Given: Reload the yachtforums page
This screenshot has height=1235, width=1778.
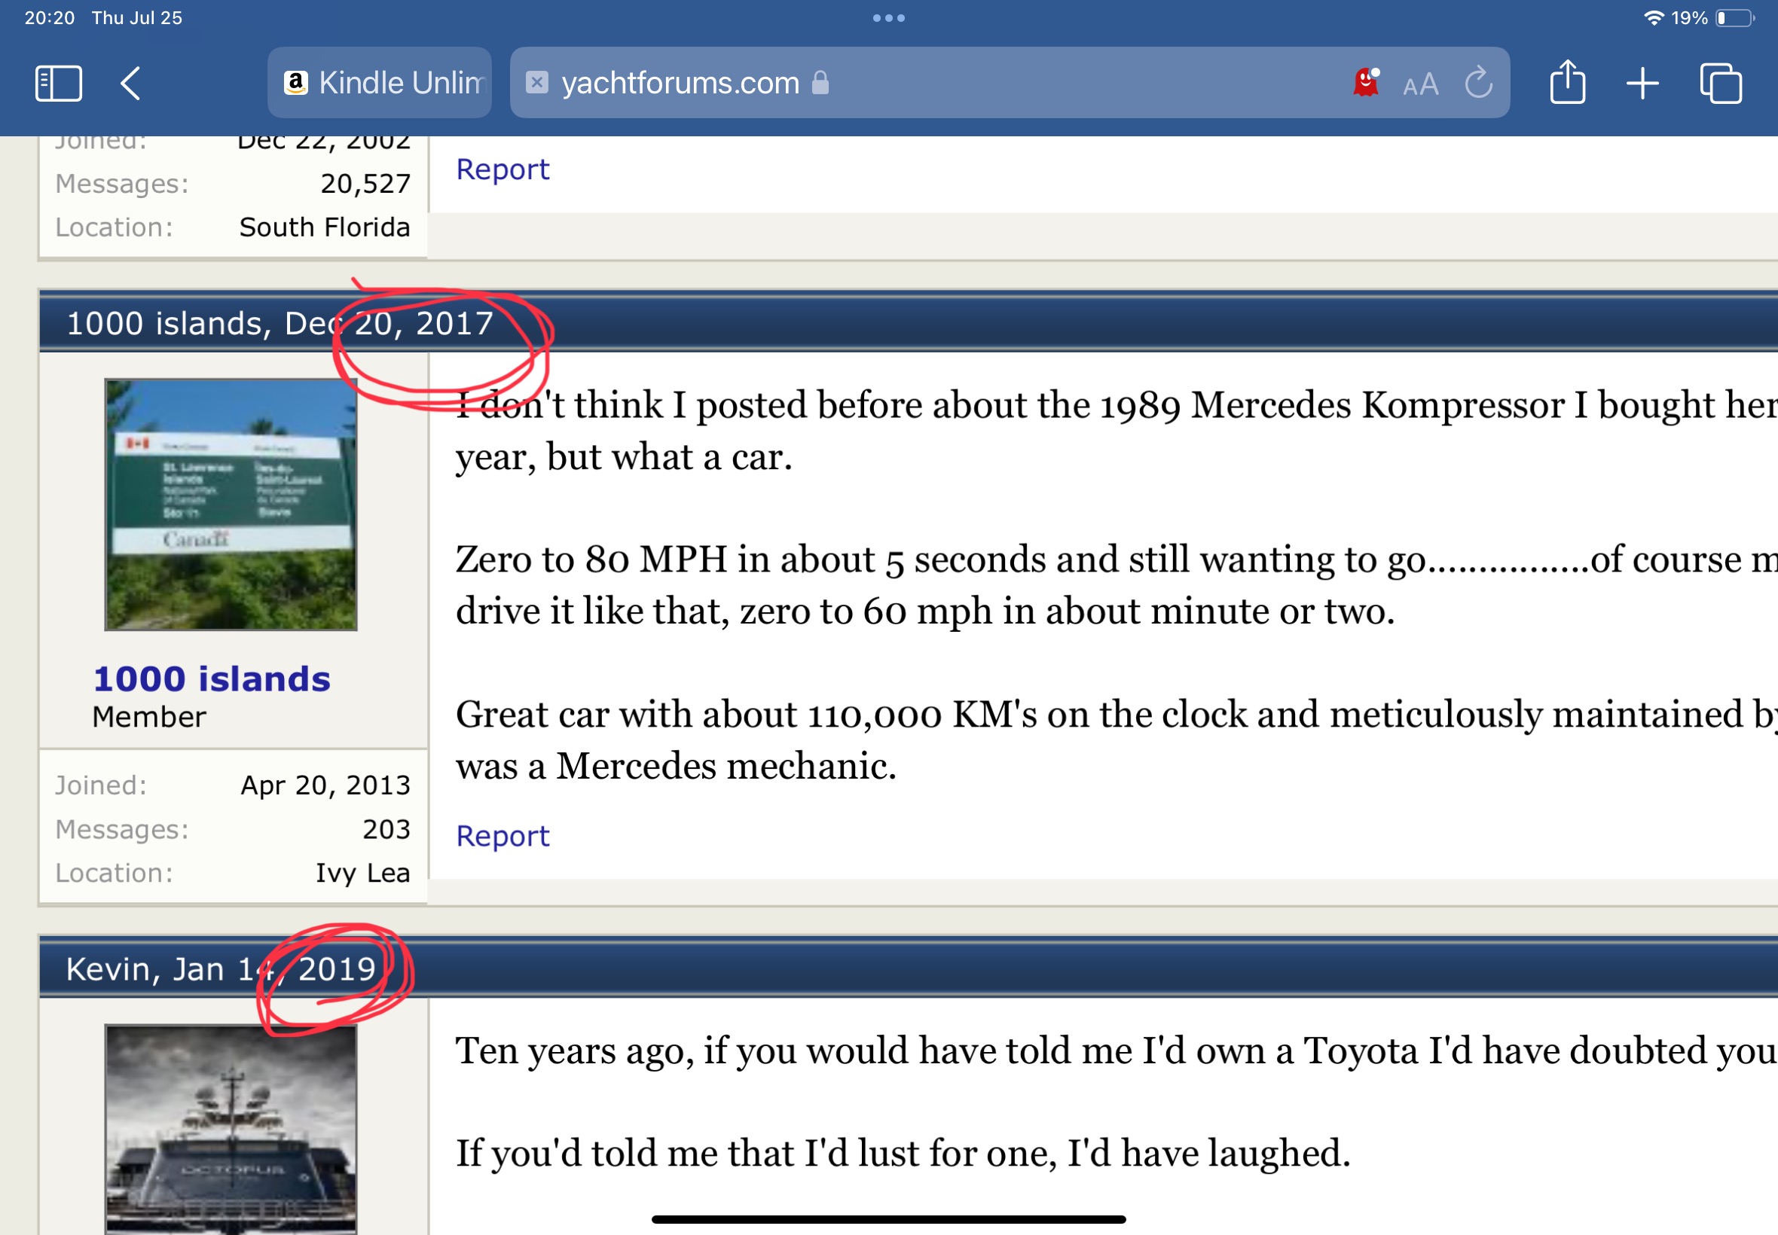Looking at the screenshot, I should [x=1478, y=82].
